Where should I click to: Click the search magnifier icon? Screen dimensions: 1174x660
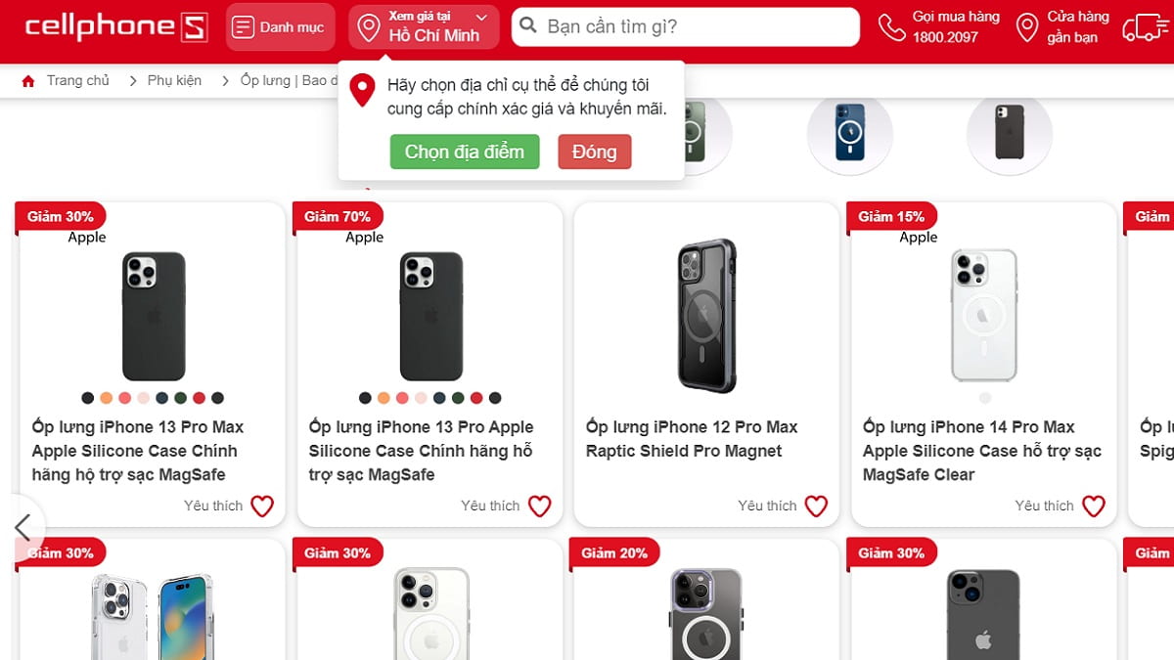[527, 26]
